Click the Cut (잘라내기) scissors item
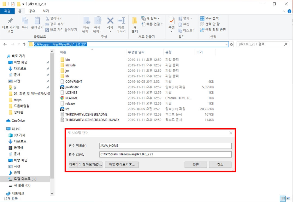Screen dimensions: 293x202 point(54,18)
